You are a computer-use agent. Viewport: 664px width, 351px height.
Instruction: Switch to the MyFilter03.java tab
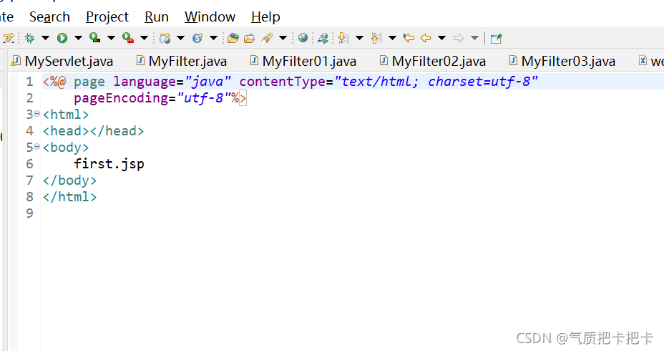click(x=562, y=62)
